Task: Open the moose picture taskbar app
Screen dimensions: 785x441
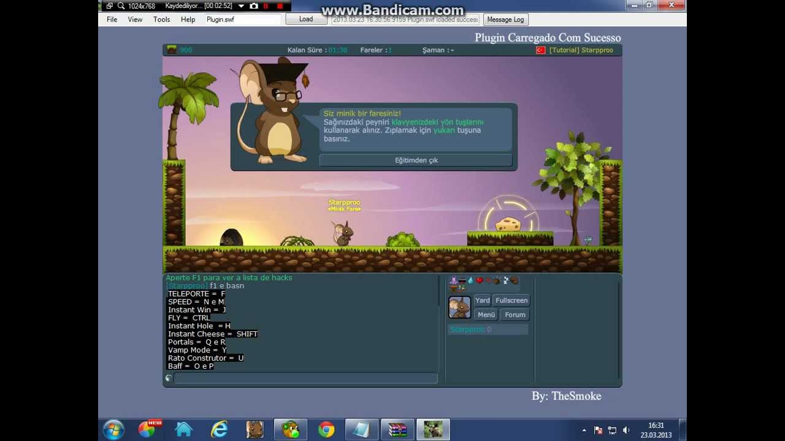Action: coord(433,429)
